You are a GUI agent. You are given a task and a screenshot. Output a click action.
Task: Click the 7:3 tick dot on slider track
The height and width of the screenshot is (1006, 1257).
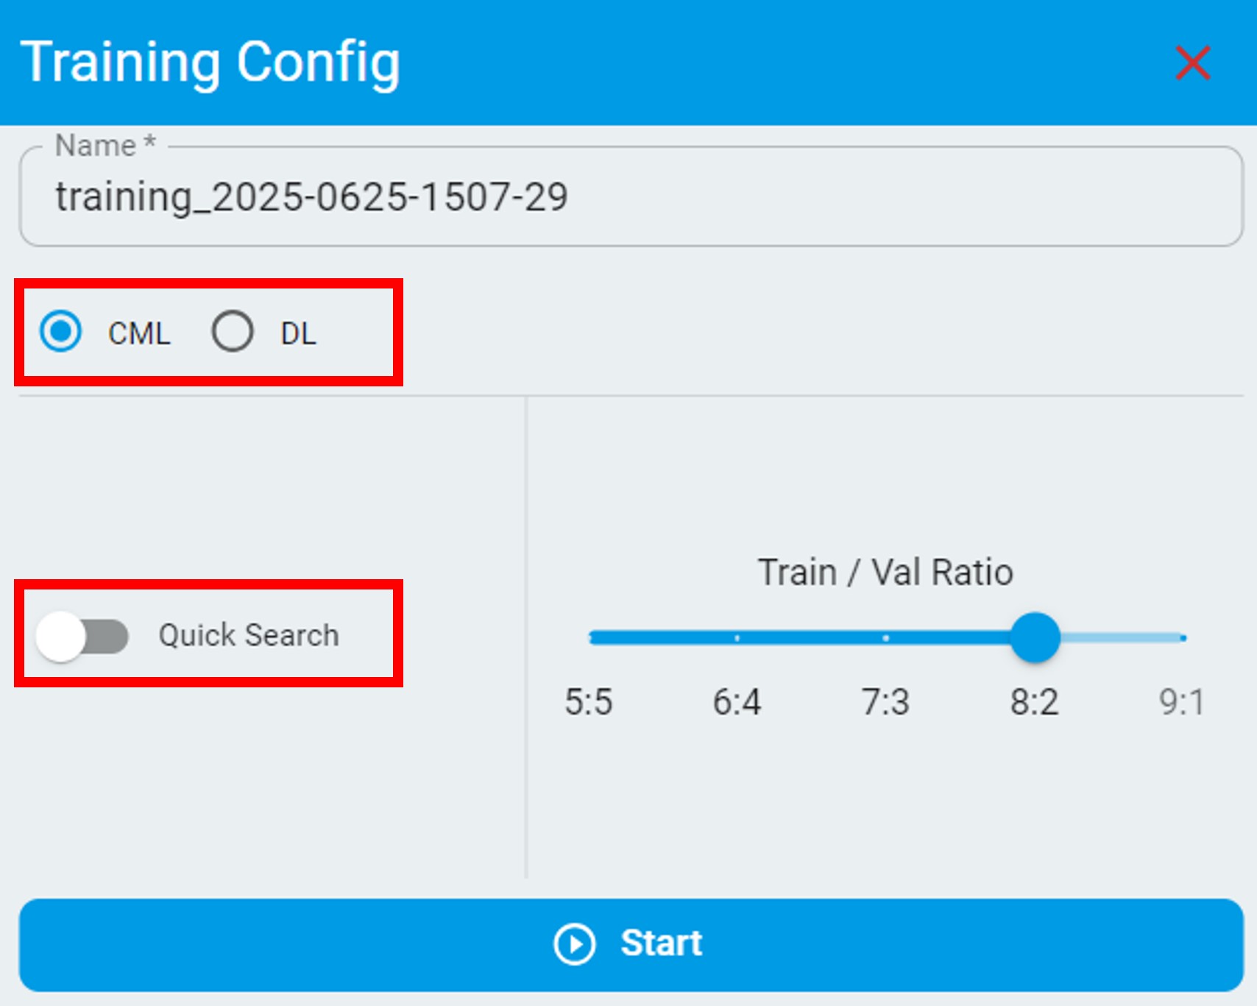(x=885, y=638)
